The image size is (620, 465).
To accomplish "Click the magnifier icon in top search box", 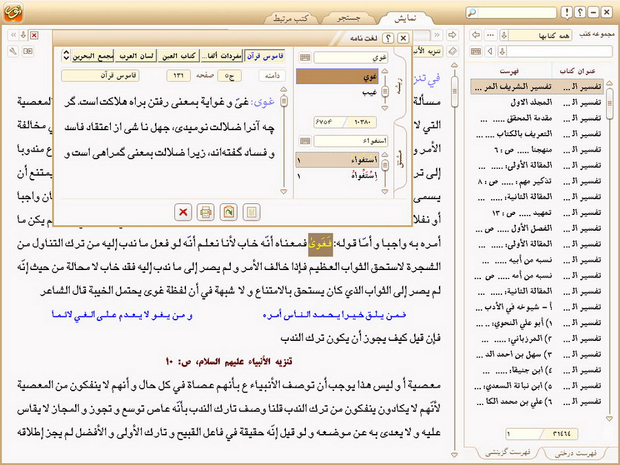I will click(x=472, y=12).
